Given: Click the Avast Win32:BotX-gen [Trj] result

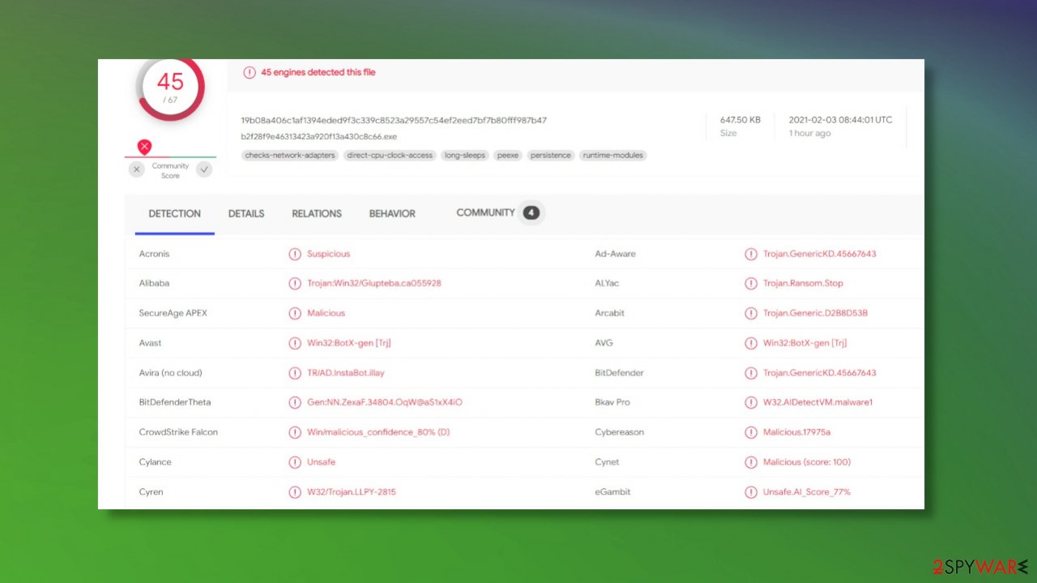Looking at the screenshot, I should click(349, 343).
